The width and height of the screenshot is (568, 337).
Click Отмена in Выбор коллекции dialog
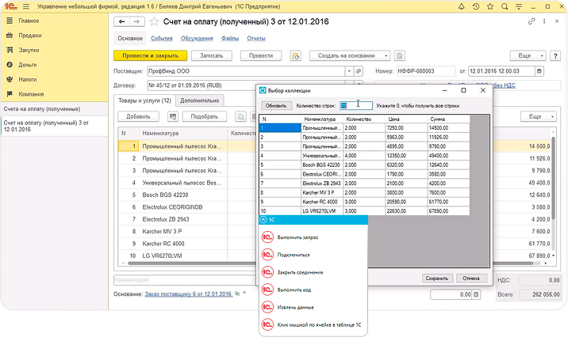coord(471,278)
